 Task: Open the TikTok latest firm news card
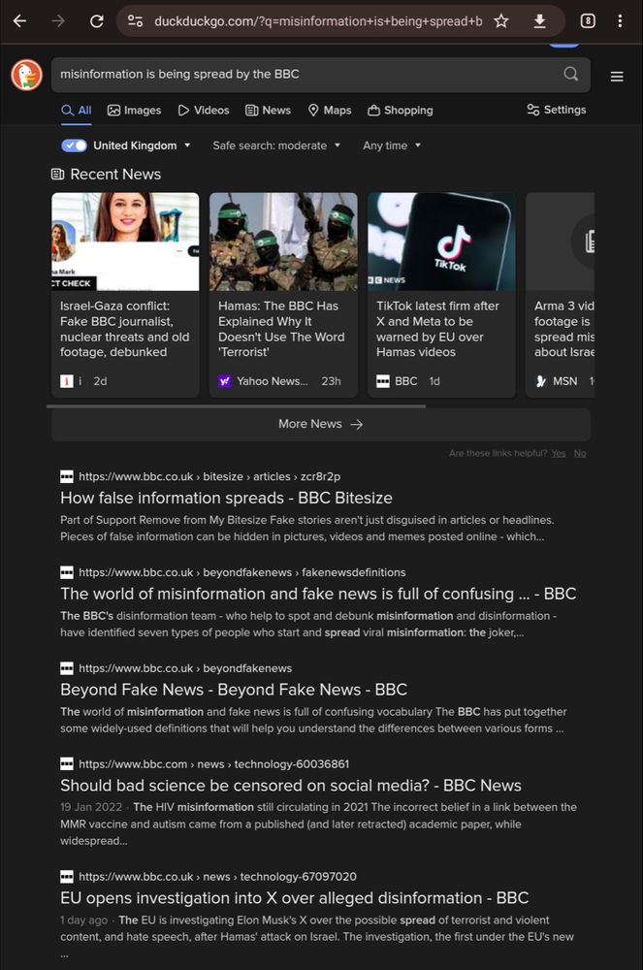click(441, 295)
